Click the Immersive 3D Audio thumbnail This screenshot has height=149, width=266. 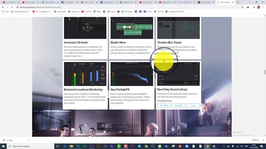pyautogui.click(x=85, y=28)
